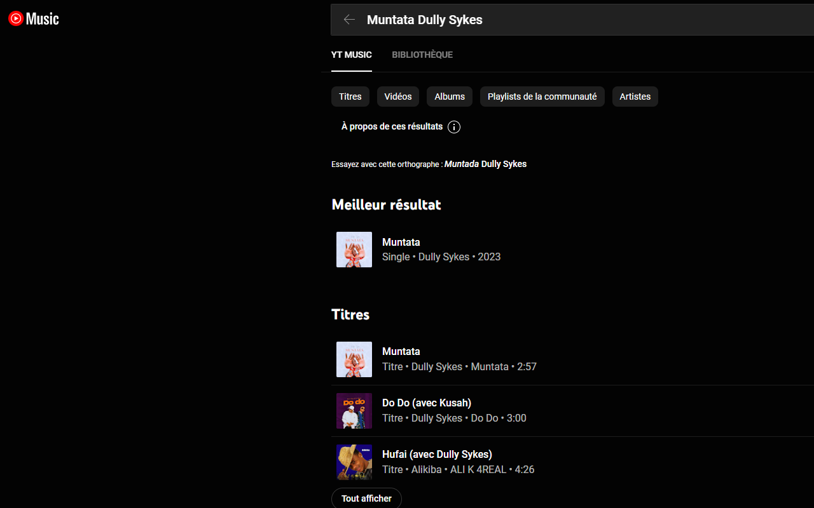This screenshot has width=814, height=508.
Task: Open Dully Sykes artist link in best result
Action: 444,257
